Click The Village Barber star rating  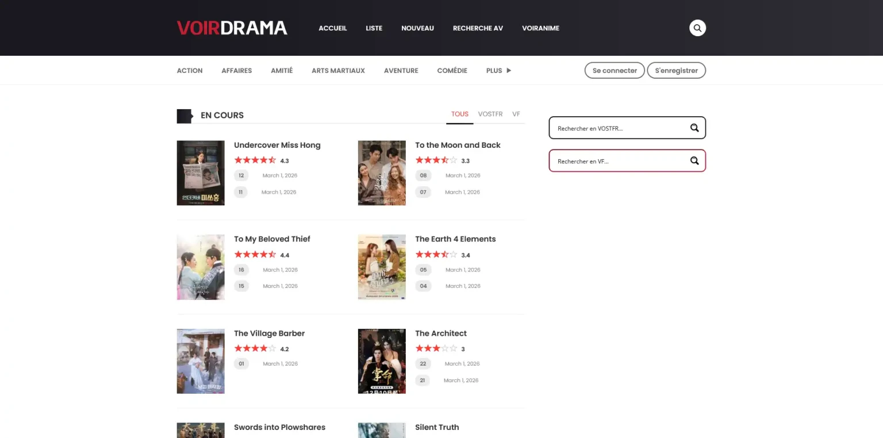click(255, 348)
